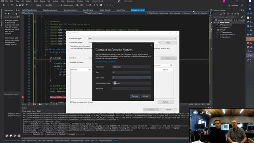
Task: Click Cancel in the Connect to Remote System dialog
Action: pyautogui.click(x=146, y=96)
